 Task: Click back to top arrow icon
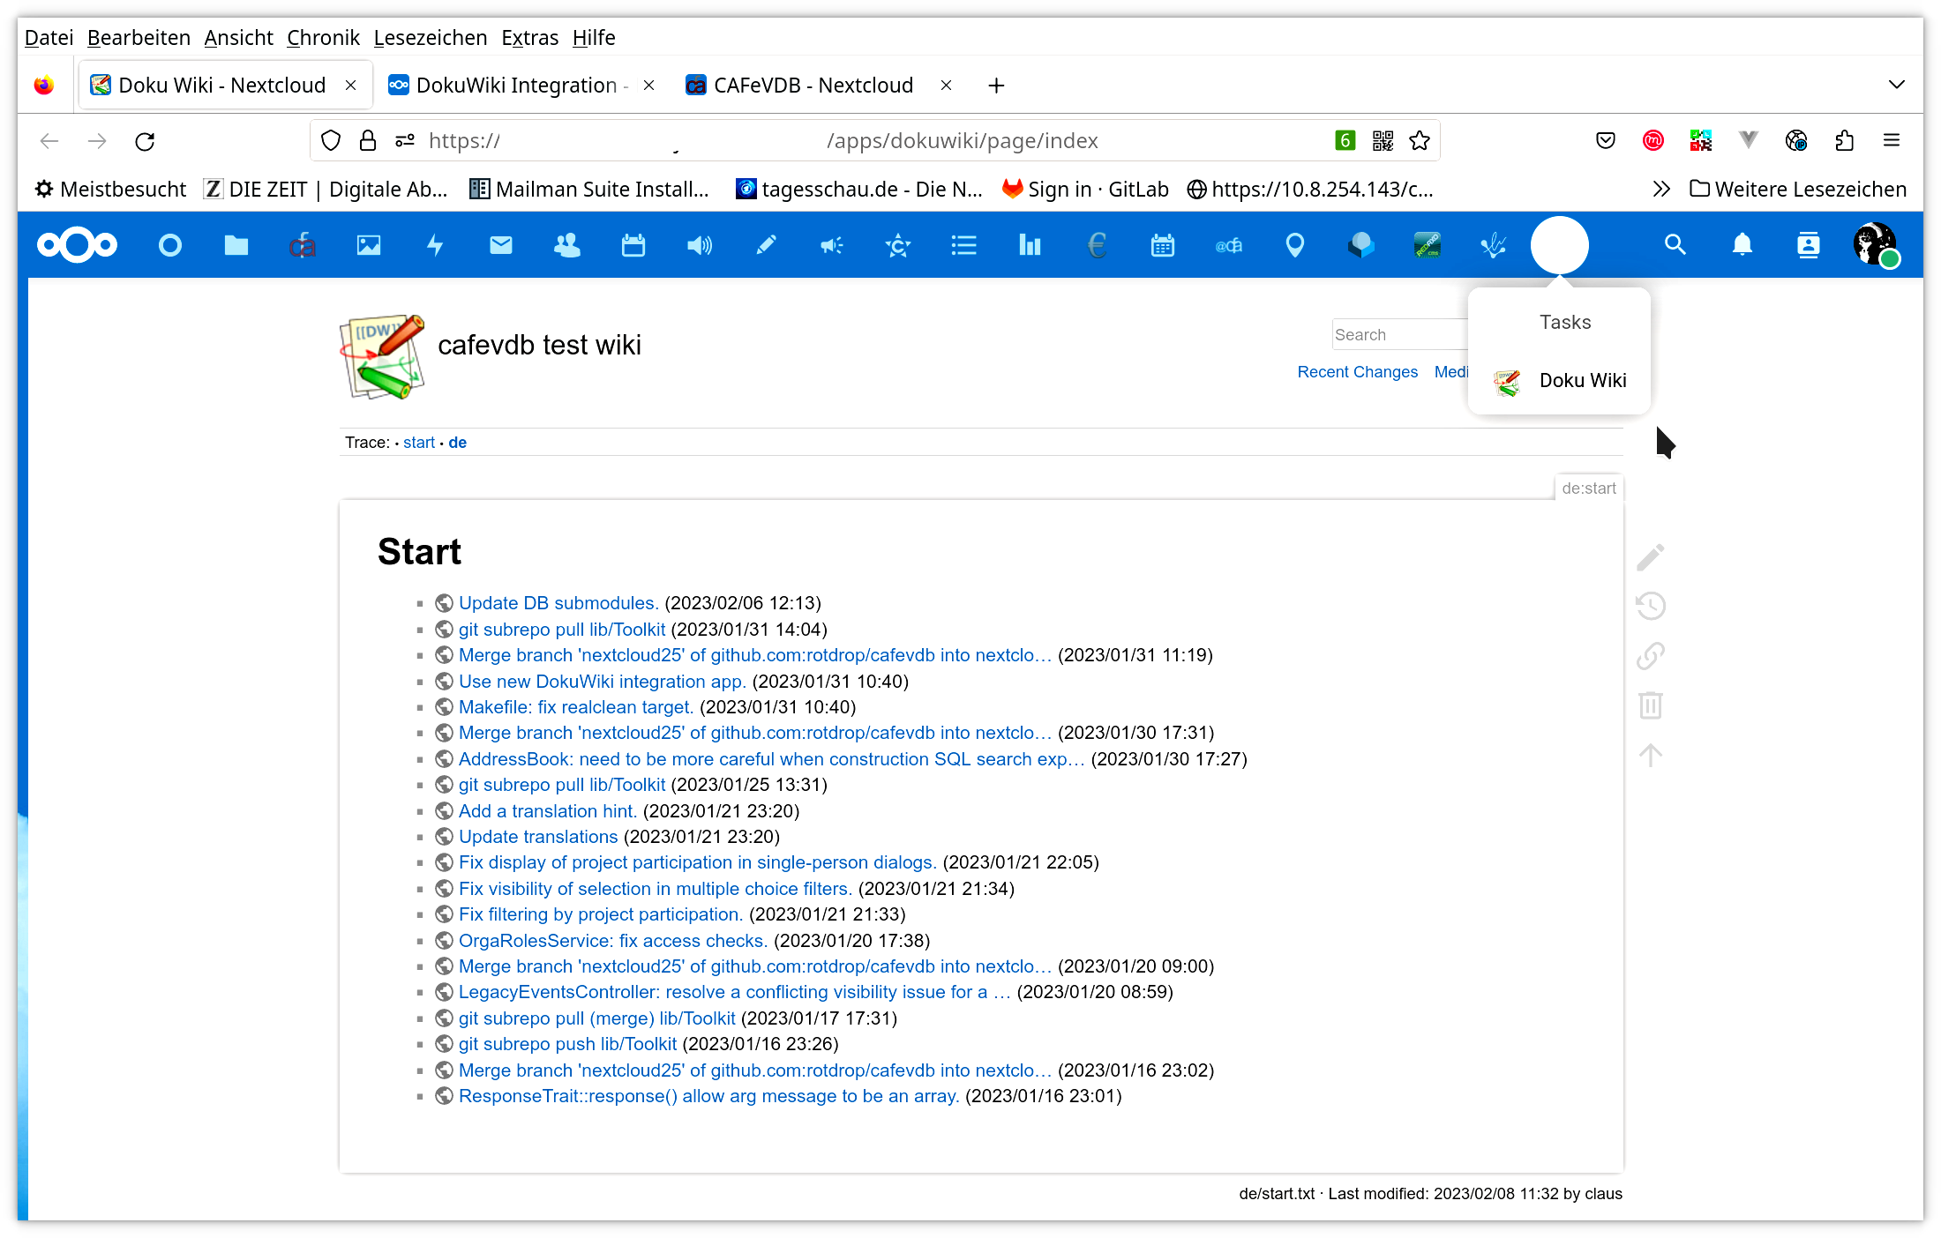coord(1650,755)
